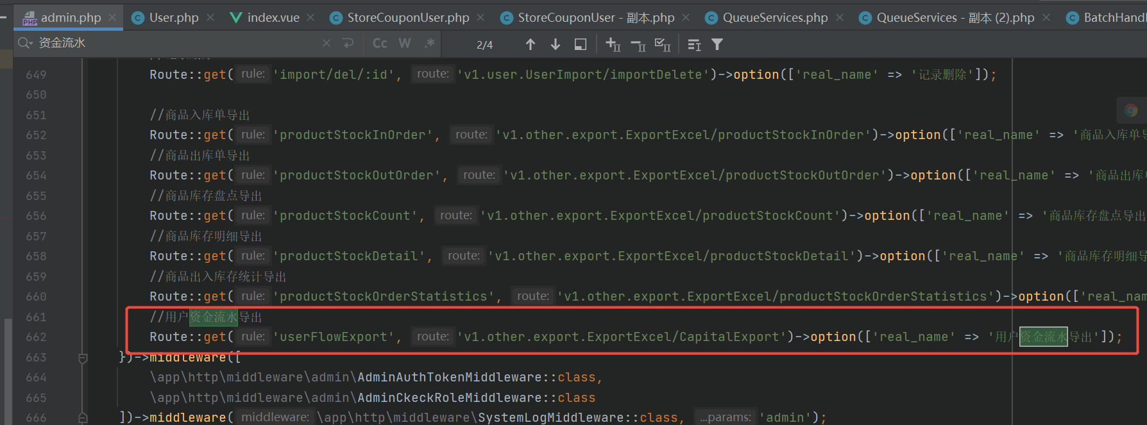The width and height of the screenshot is (1147, 425).
Task: Open in Chrome browser floating icon
Action: tap(1131, 110)
